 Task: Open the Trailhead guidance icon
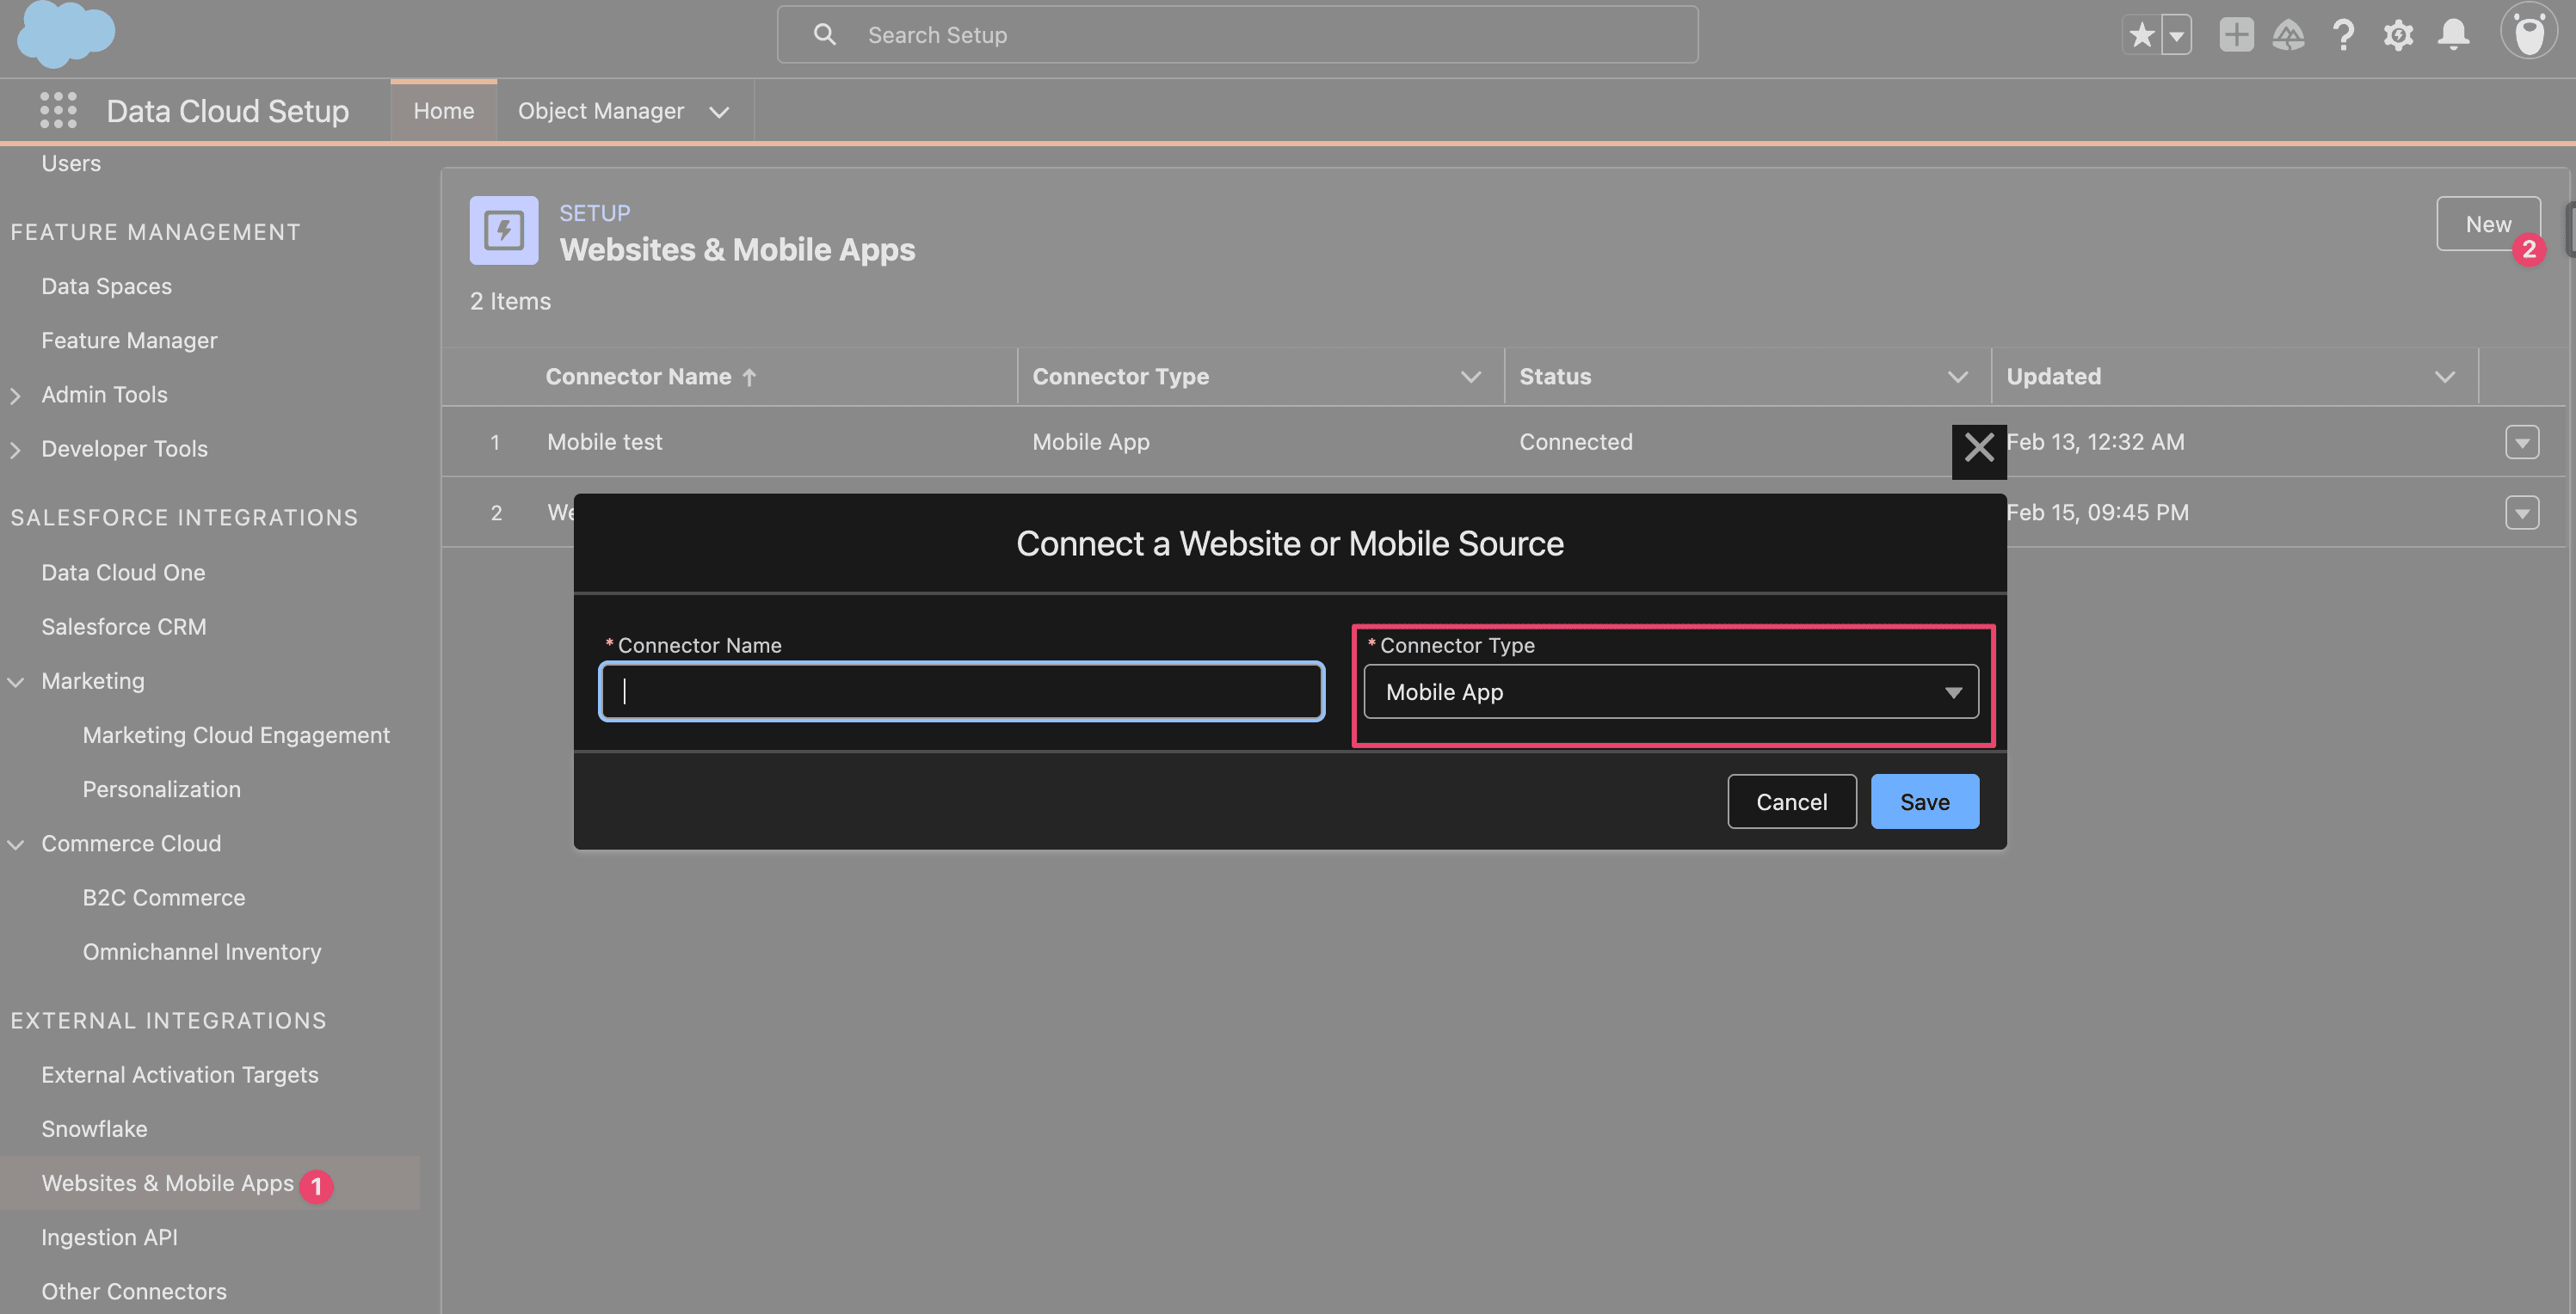[x=2289, y=35]
